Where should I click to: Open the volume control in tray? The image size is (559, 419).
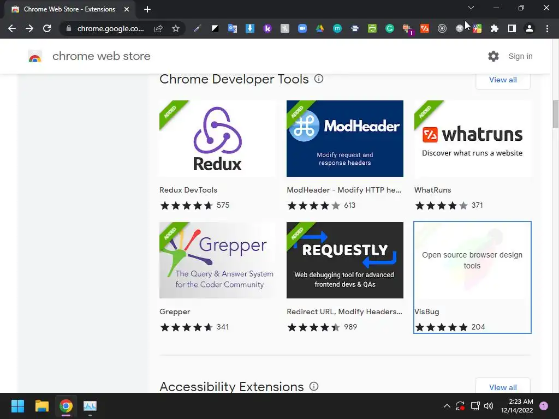(x=489, y=406)
